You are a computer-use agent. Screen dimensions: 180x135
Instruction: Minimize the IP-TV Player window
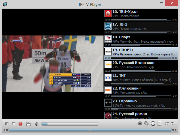pos(154,4)
